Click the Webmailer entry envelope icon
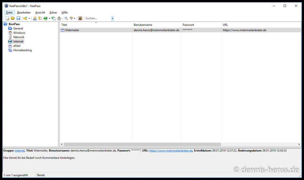Screen dimensions: 304x180 pyautogui.click(x=63, y=30)
